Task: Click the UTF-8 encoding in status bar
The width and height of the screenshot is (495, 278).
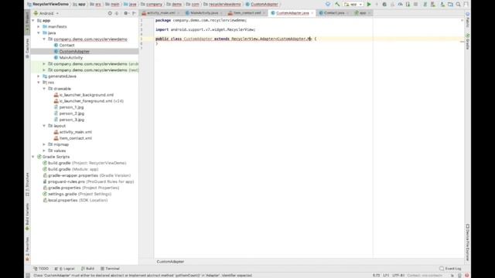Action: (398, 276)
